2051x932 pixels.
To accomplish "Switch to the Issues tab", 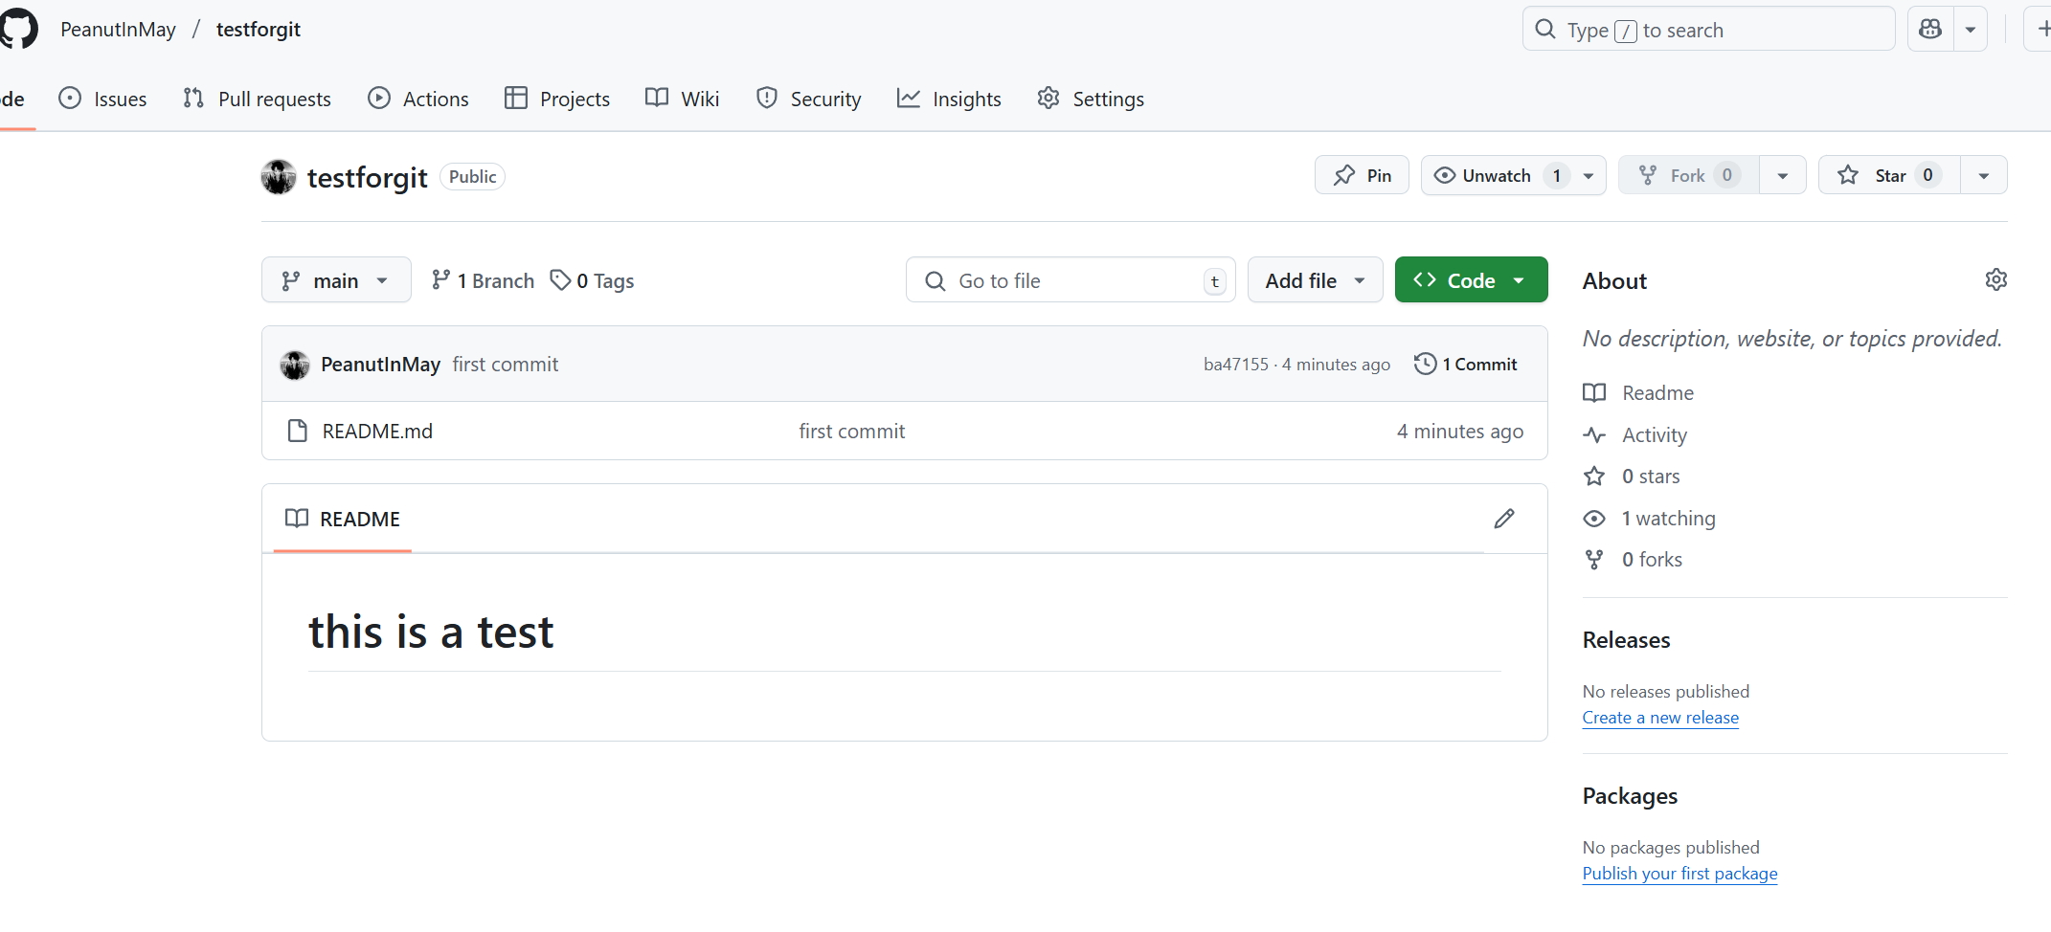I will 102,99.
